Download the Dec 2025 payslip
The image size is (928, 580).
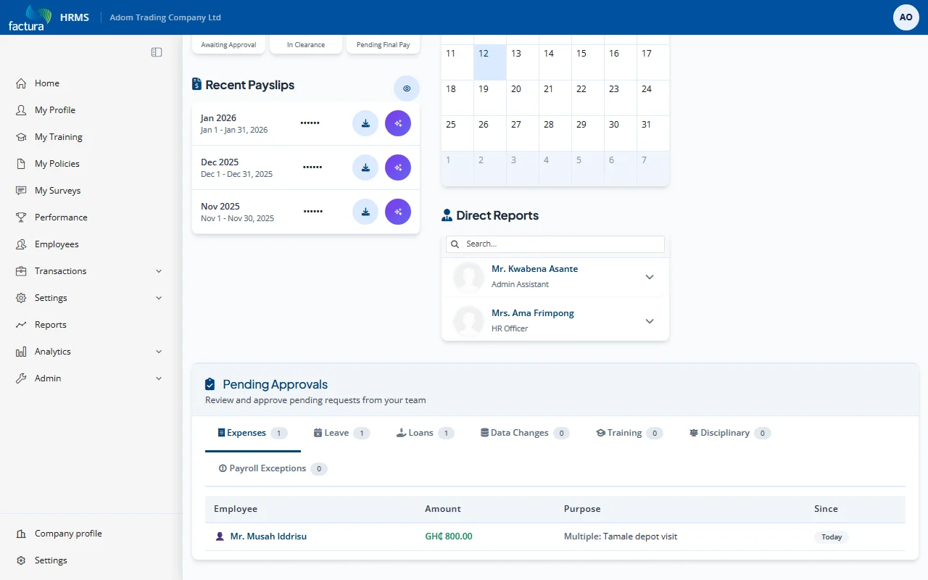(365, 167)
